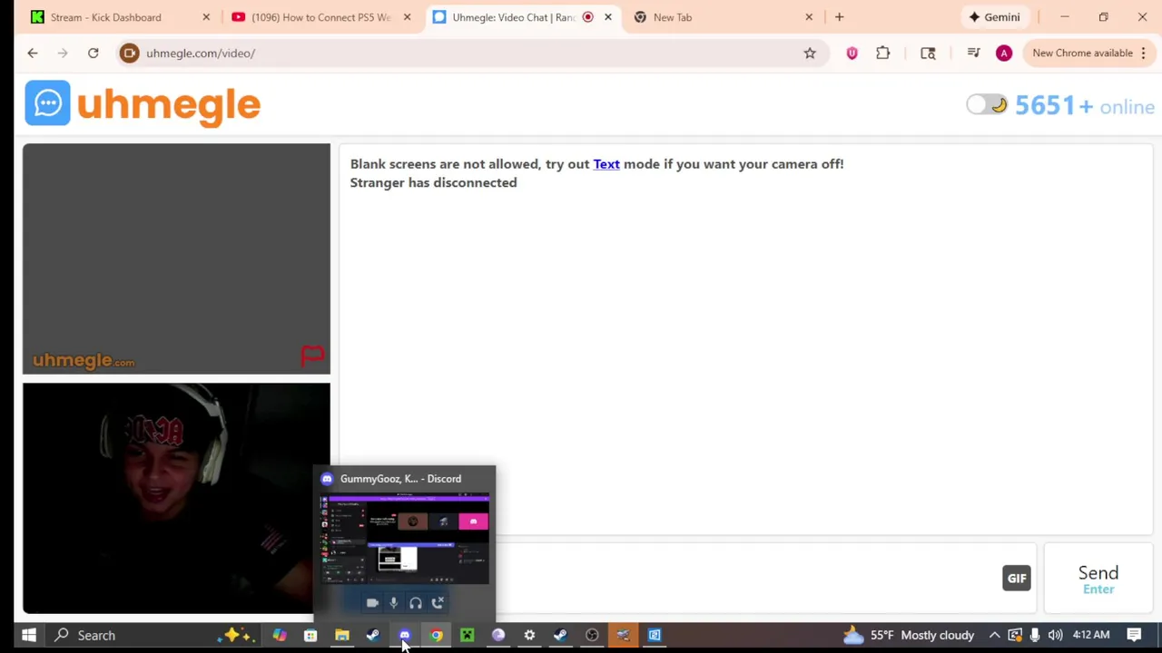Bookmark this page with the star
1162x653 pixels.
(x=810, y=54)
